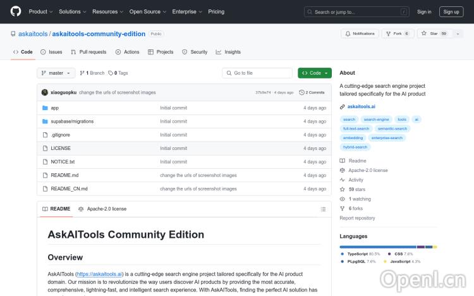Click the commit history clock icon
This screenshot has width=474, height=296.
(301, 92)
